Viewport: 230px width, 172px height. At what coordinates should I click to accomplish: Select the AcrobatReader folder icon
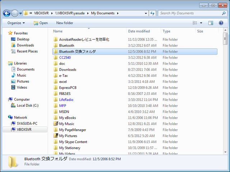(56, 39)
